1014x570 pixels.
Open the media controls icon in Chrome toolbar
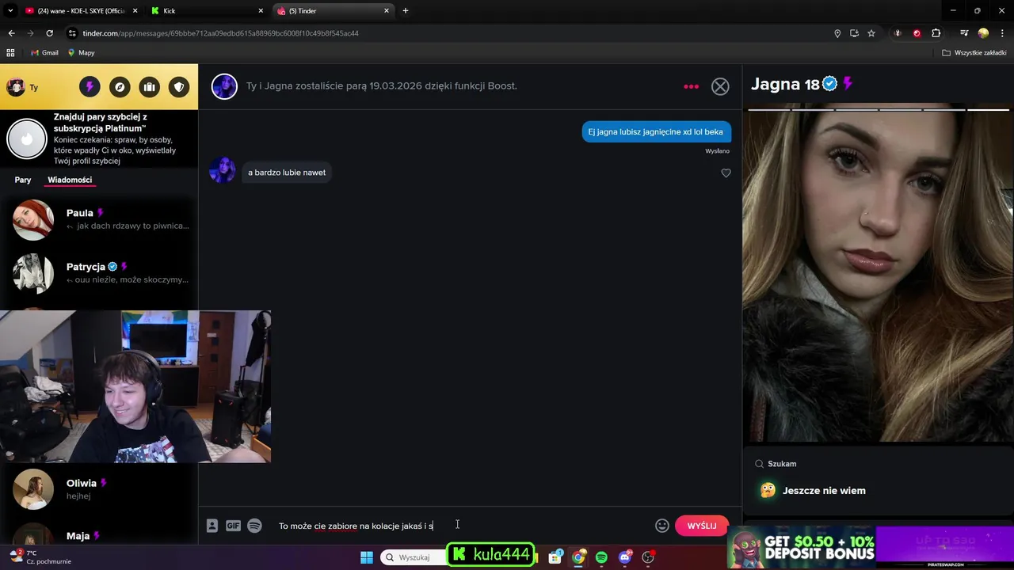(x=964, y=33)
